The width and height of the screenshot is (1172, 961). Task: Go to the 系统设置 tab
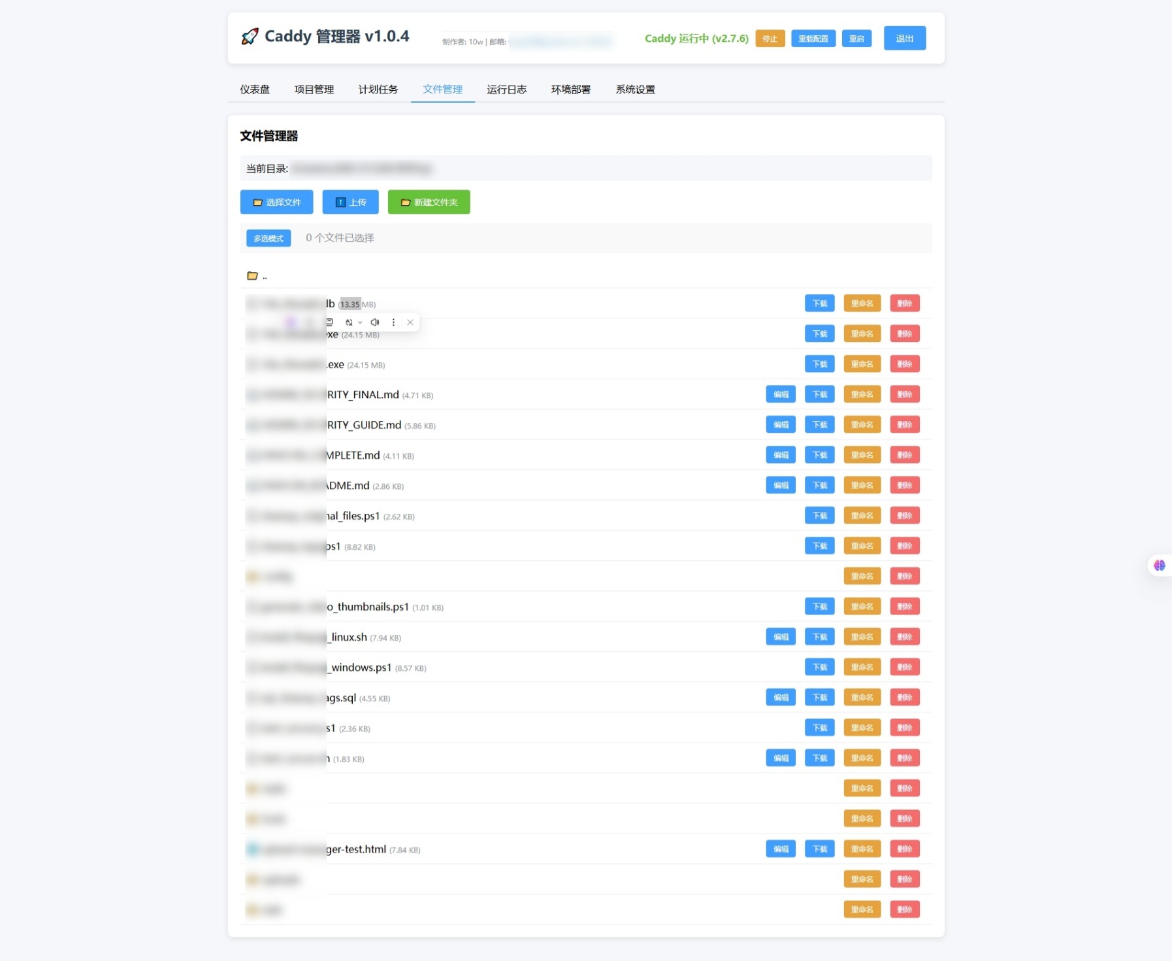635,90
